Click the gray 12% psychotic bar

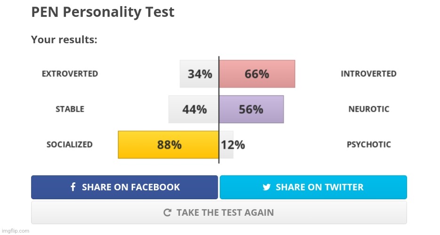[226, 145]
